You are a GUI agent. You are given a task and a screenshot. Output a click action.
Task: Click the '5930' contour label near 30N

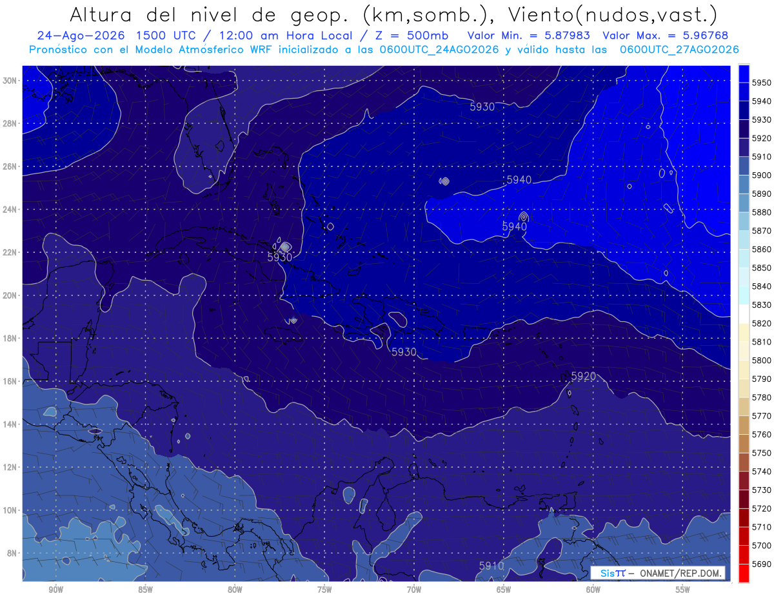click(482, 107)
